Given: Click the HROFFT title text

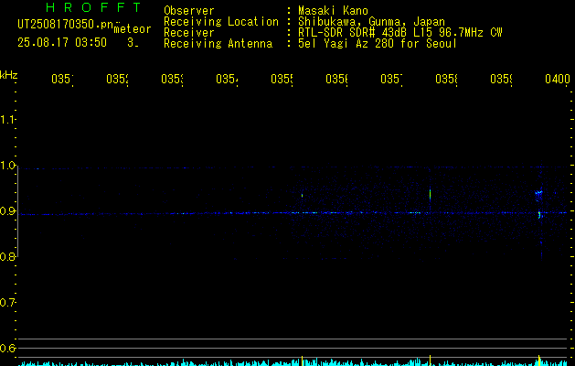Looking at the screenshot, I should (93, 7).
